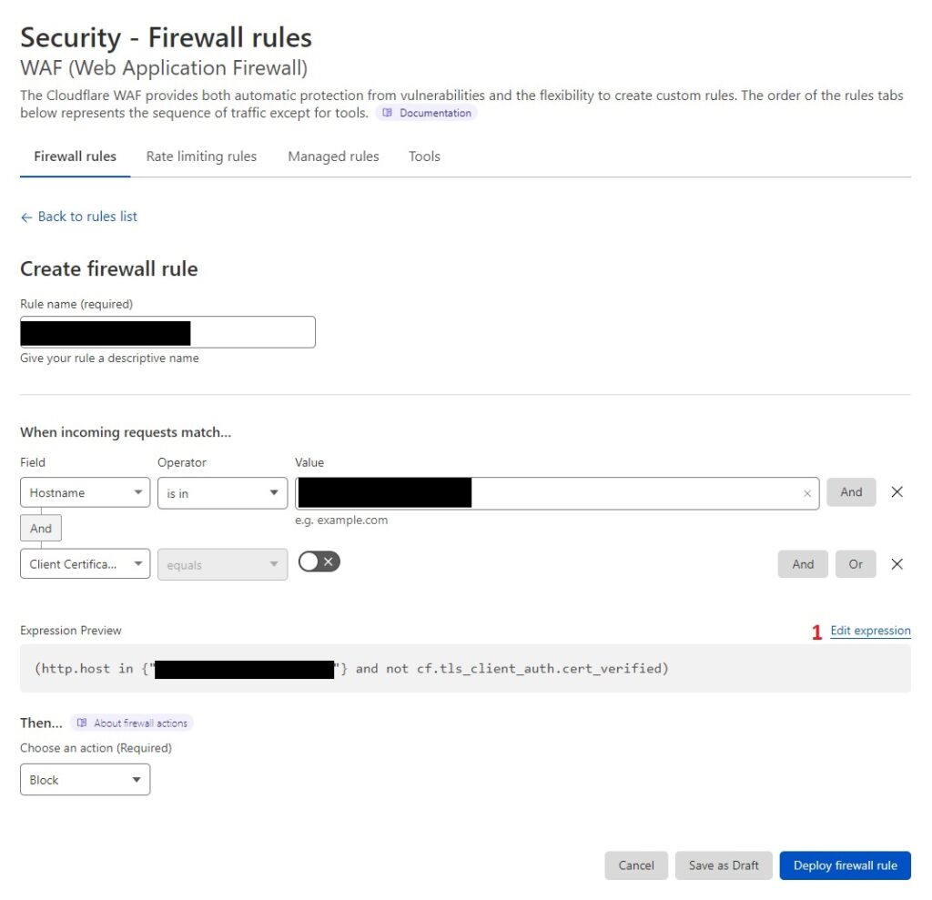This screenshot has width=932, height=900.
Task: Click the Save as Draft button
Action: [x=724, y=865]
